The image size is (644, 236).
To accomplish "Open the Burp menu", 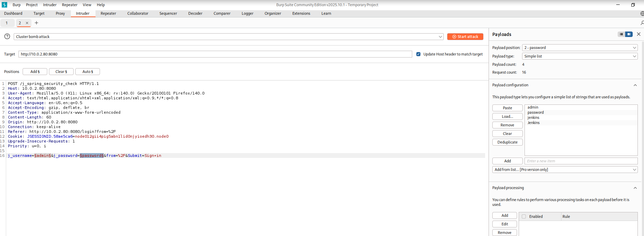I will pos(16,5).
